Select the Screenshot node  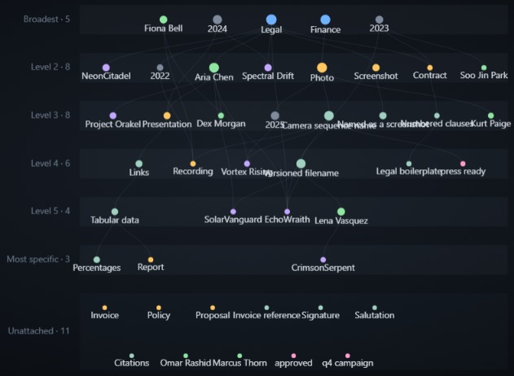tap(376, 68)
